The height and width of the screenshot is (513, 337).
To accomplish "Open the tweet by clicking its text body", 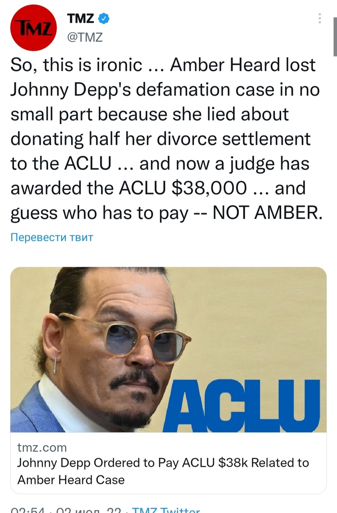I will (168, 140).
